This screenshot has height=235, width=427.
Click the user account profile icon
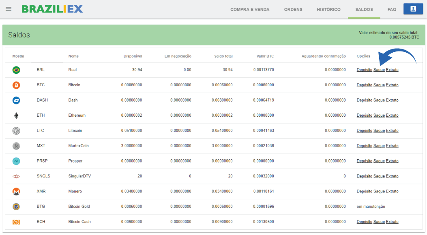point(413,9)
